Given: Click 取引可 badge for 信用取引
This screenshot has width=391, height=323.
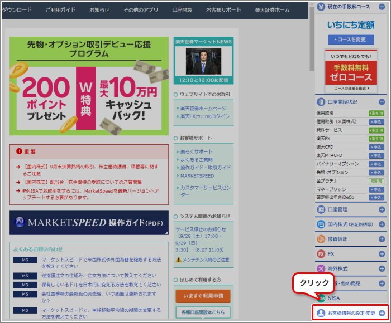Looking at the screenshot, I should pos(376,114).
